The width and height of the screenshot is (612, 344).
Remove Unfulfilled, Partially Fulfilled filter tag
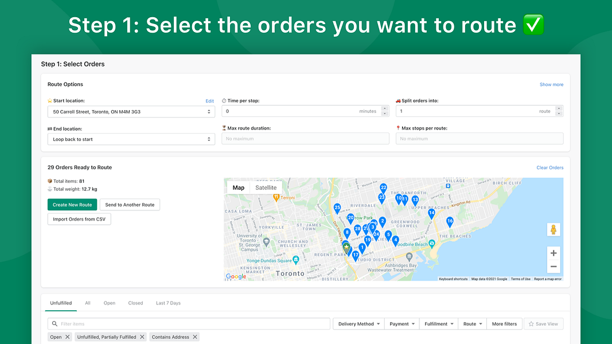[x=142, y=337]
